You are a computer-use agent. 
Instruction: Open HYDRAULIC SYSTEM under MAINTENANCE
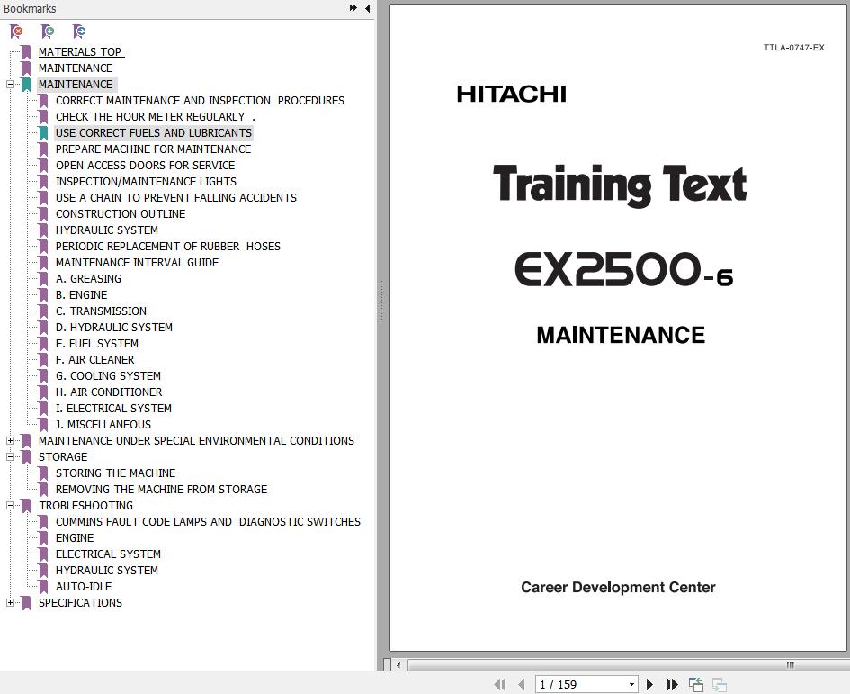107,230
